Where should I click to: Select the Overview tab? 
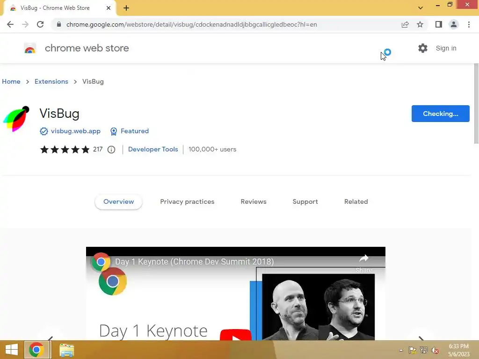[118, 202]
